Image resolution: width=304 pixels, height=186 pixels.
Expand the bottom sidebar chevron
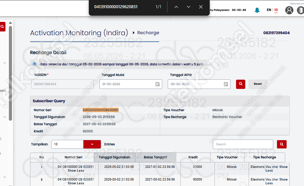pos(5,177)
